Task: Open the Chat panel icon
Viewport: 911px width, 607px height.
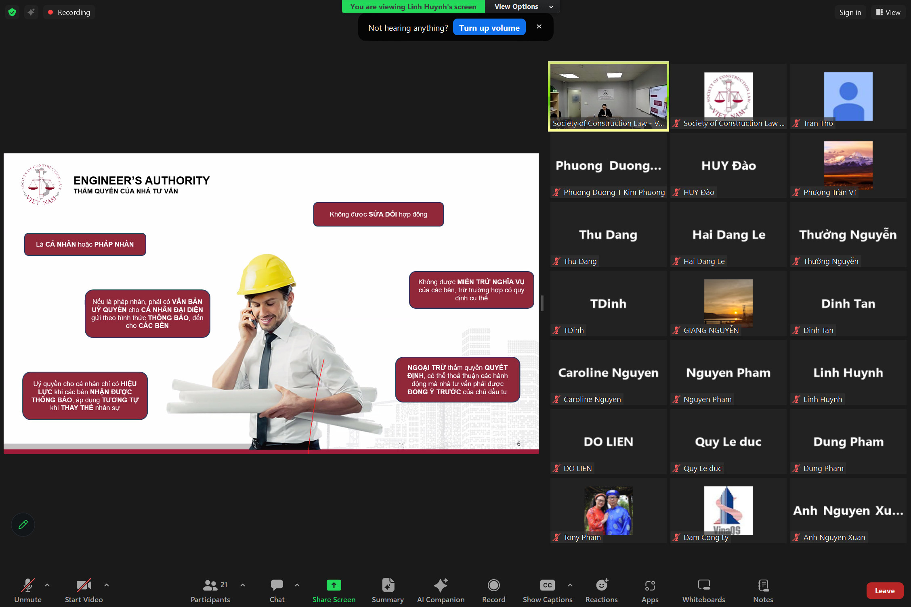Action: click(277, 586)
